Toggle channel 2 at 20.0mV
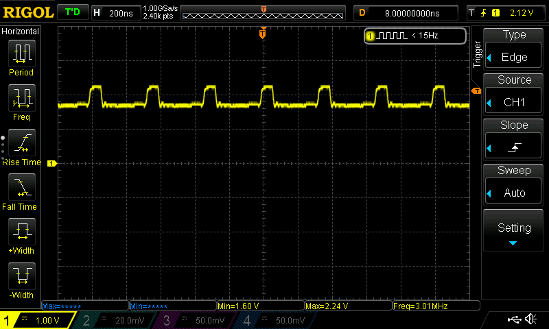This screenshot has width=549, height=329. 117,320
